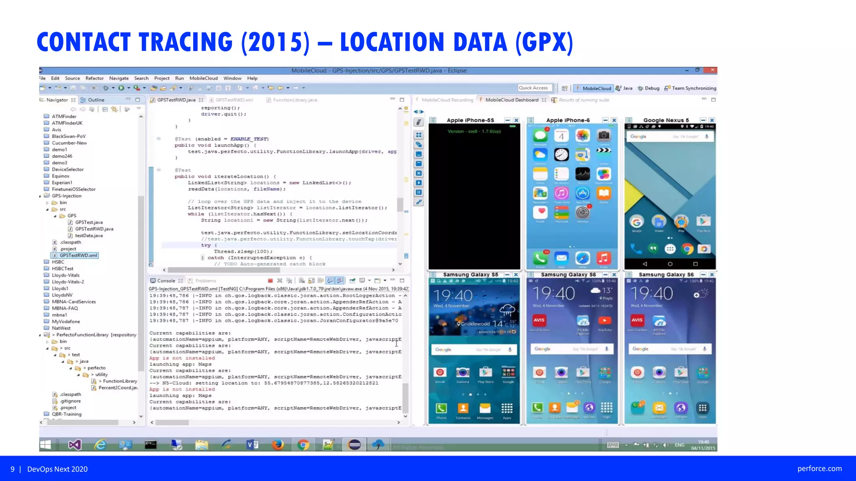
Task: Open Visual Studio from the taskbar
Action: click(75, 445)
